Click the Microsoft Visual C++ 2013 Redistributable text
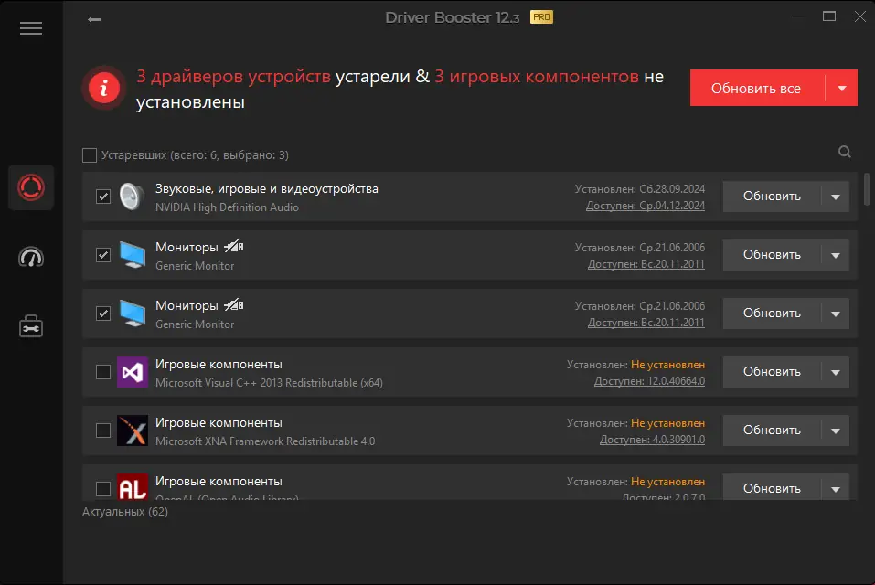Screen dimensions: 875x585 point(269,383)
